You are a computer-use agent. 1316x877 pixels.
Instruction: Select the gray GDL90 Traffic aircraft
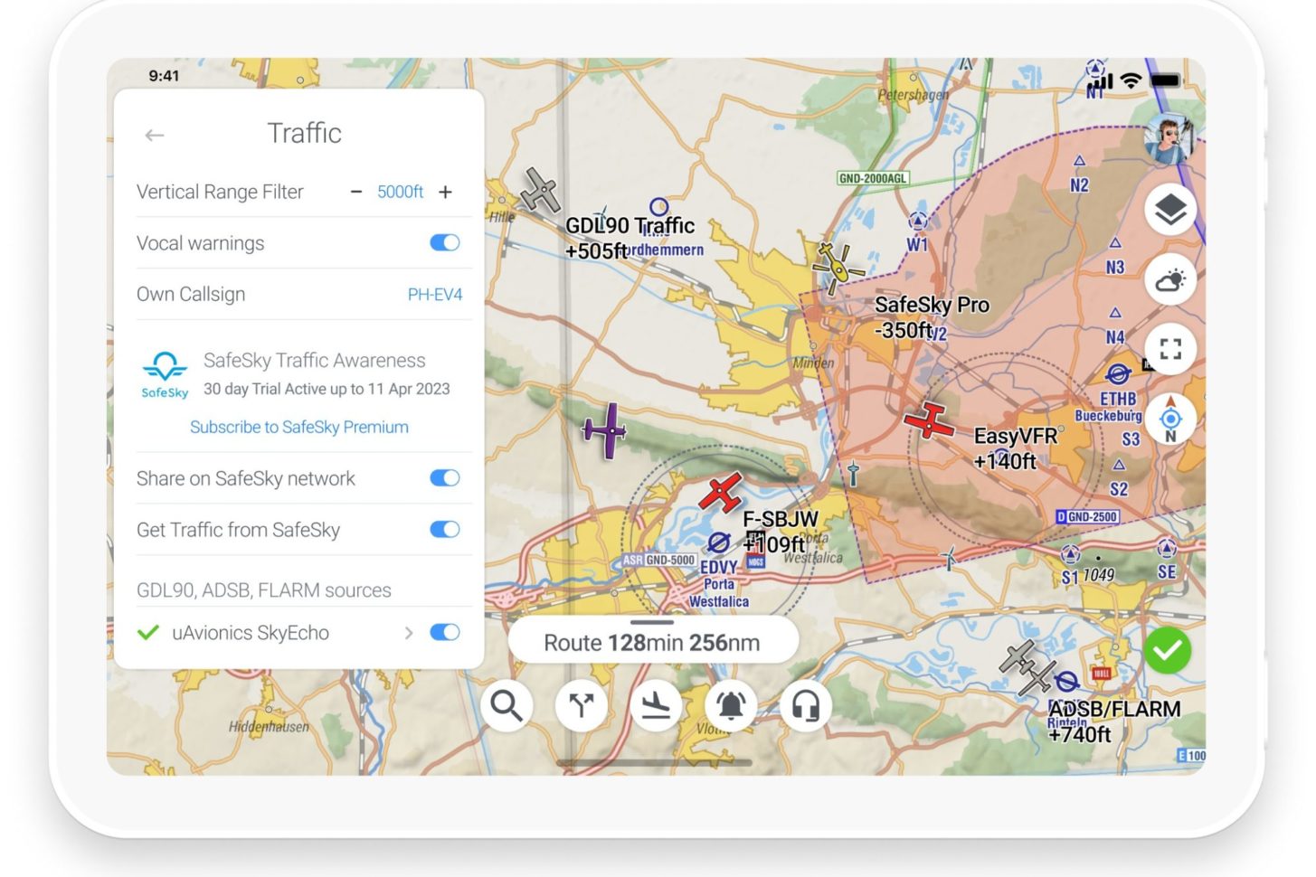540,190
